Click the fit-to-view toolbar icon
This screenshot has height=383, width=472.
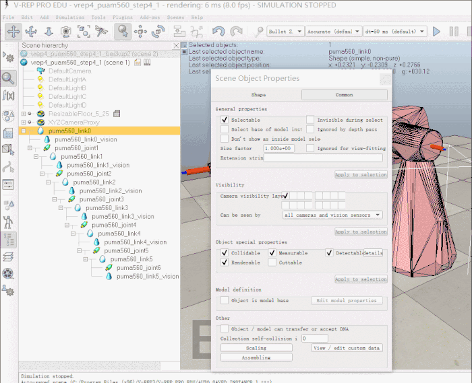coord(84,31)
